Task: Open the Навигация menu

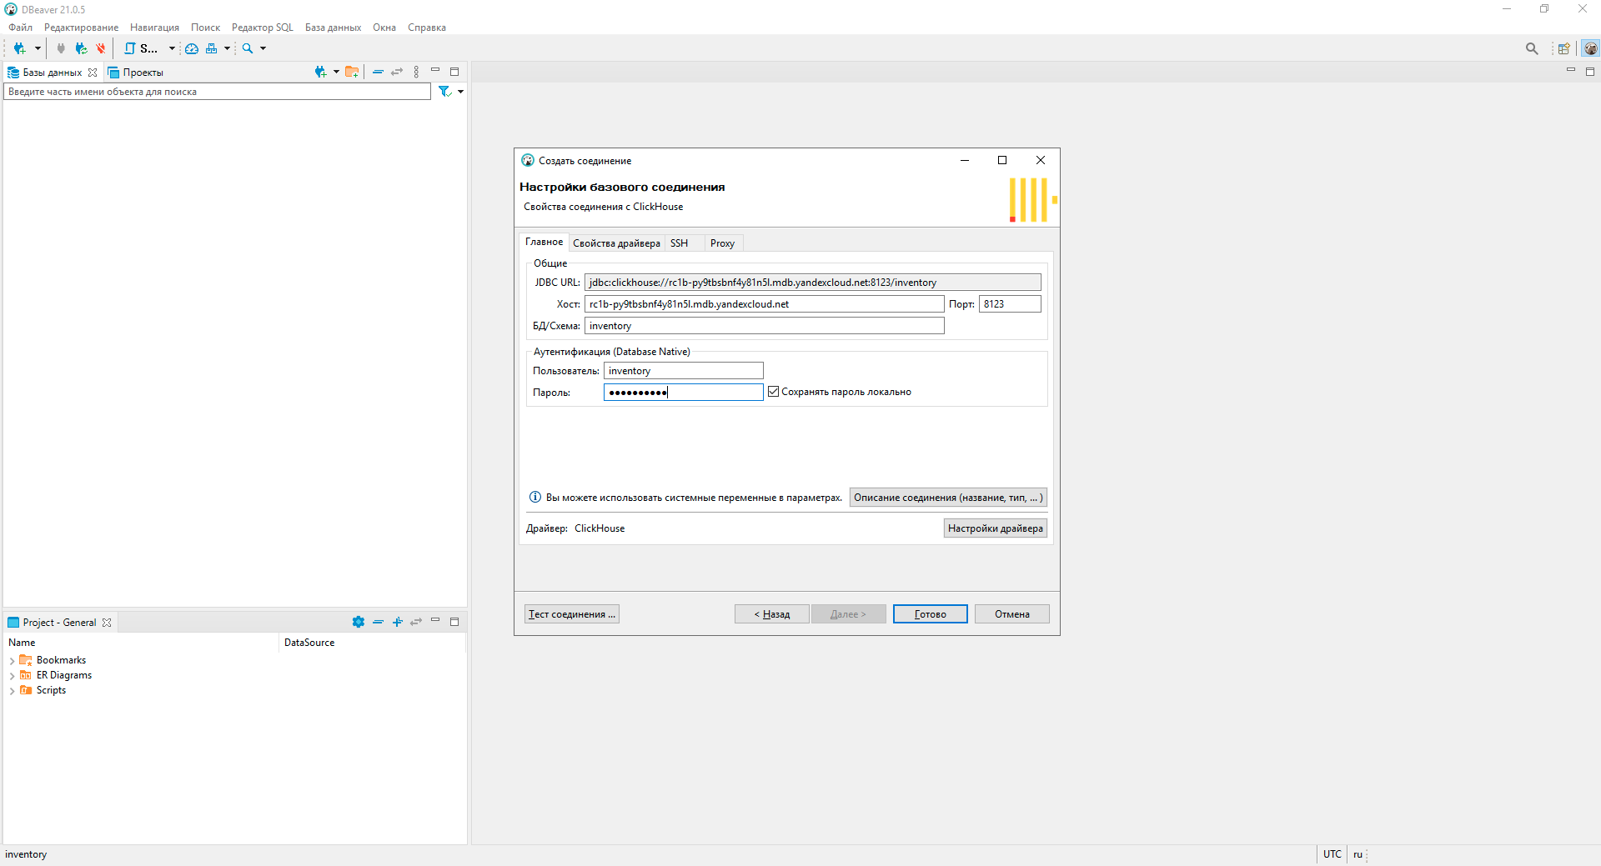Action: [154, 28]
